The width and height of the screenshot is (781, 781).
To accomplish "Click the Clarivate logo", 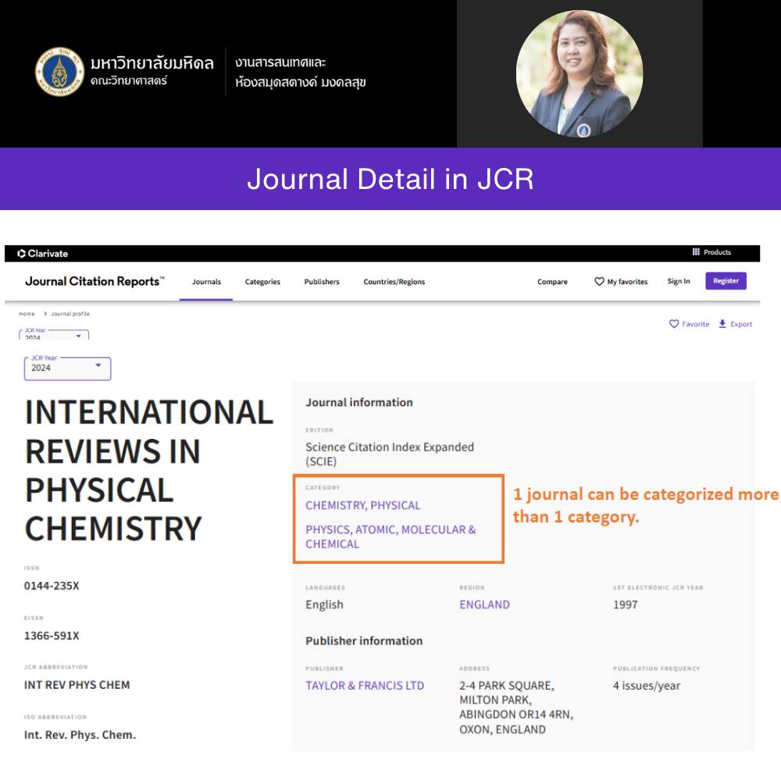I will [43, 253].
